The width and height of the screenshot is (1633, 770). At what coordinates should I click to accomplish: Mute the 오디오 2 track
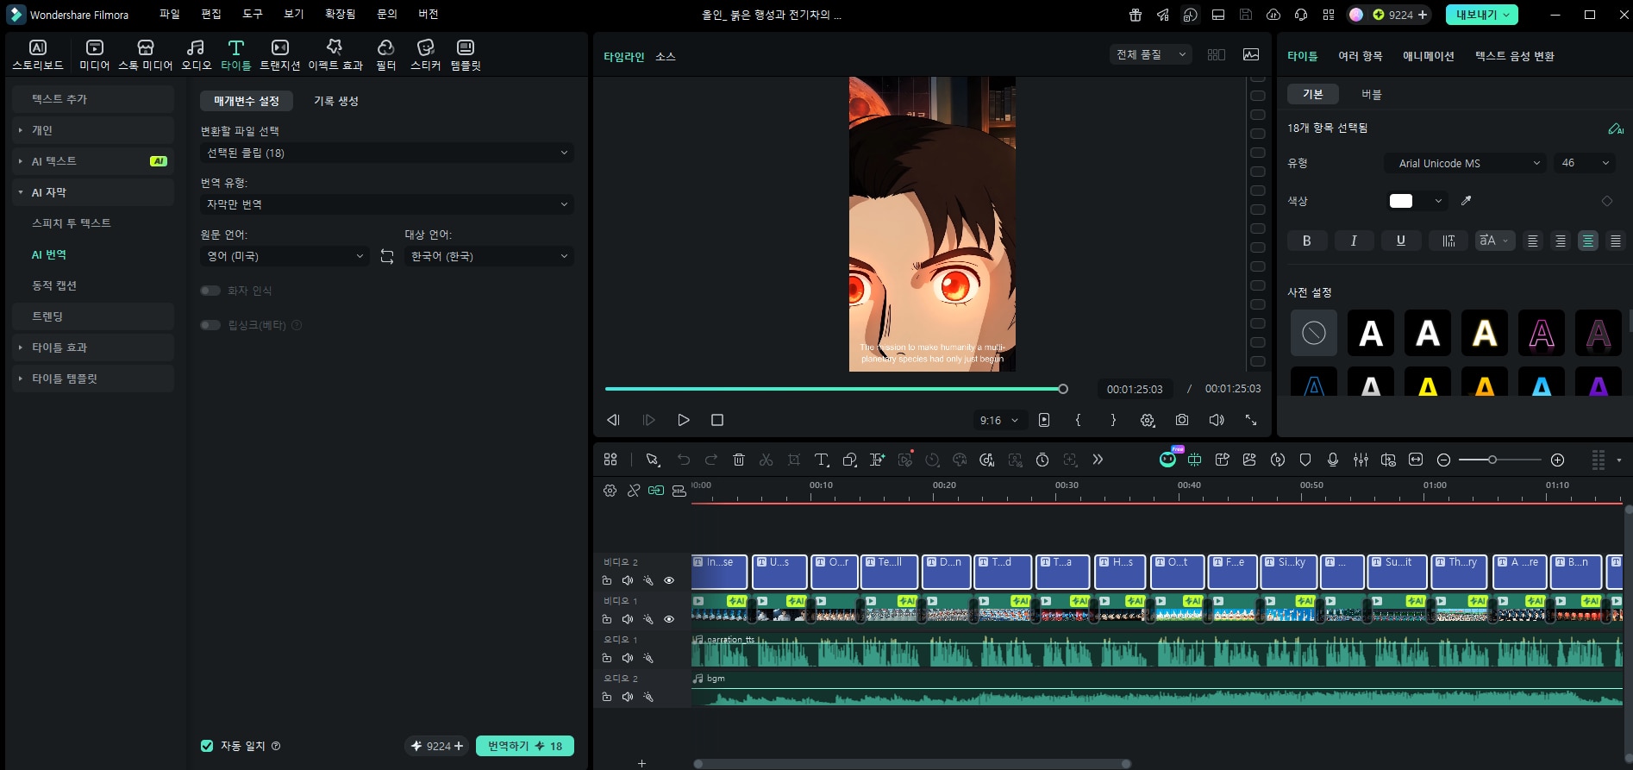coord(628,697)
